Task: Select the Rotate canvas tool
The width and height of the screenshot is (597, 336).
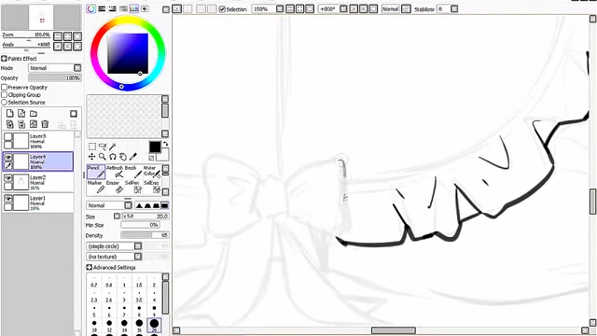Action: 113,157
